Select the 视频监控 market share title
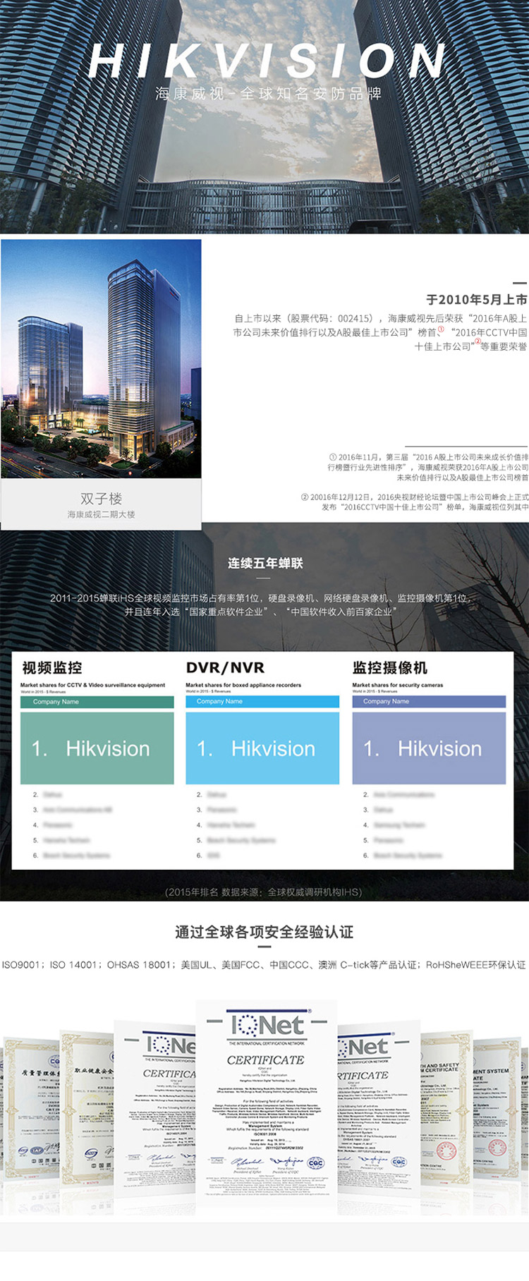529x1281 pixels. tap(52, 667)
